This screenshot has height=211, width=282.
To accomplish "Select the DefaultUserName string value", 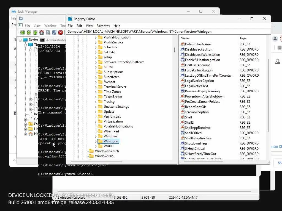I will pyautogui.click(x=198, y=44).
